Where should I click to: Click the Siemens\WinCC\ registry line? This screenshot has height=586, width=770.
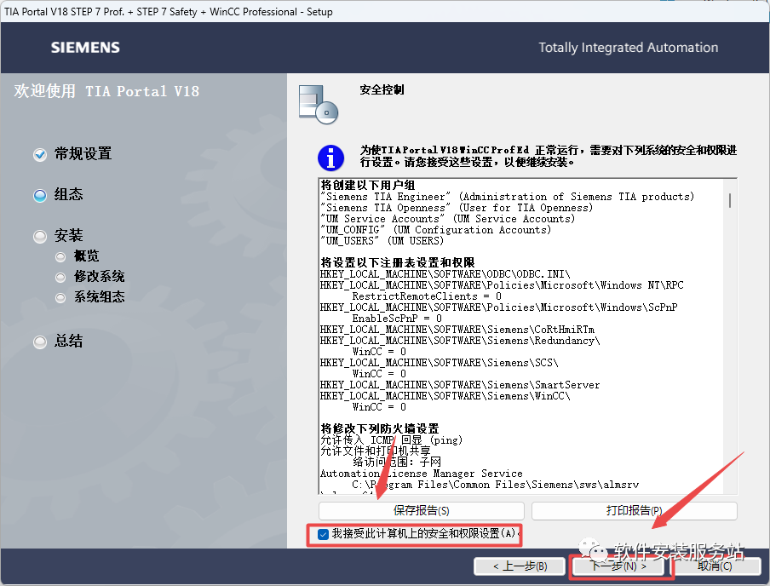[x=445, y=396]
